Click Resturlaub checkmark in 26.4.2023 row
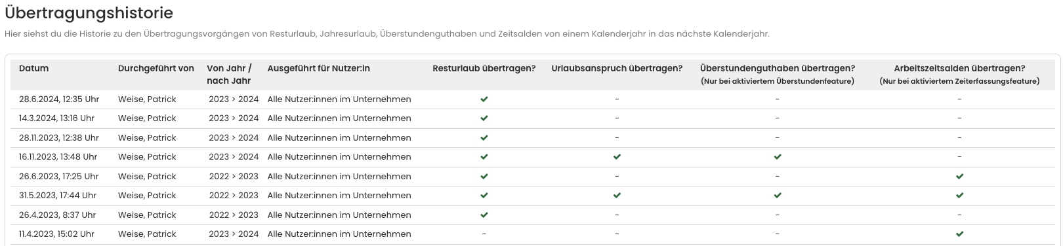The height and width of the screenshot is (246, 1063). click(484, 215)
